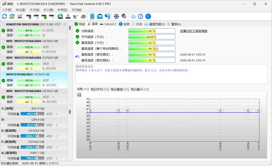Screen dimensions: 272x166
Task: Run the short self-test disk clock icon
Action: coord(36,16)
